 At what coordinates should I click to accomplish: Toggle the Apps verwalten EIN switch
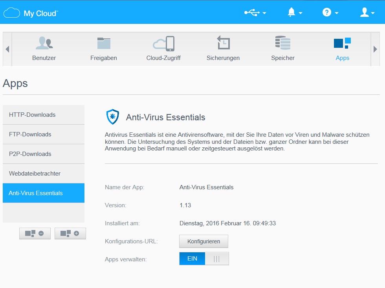[204, 259]
